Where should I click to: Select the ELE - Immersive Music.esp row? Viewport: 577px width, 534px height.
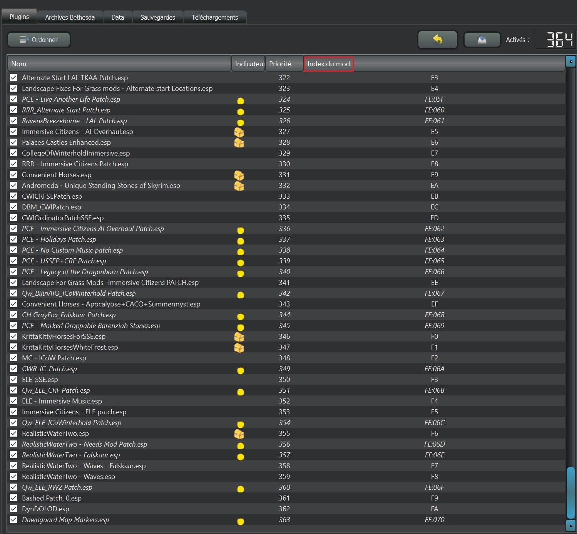pos(286,401)
